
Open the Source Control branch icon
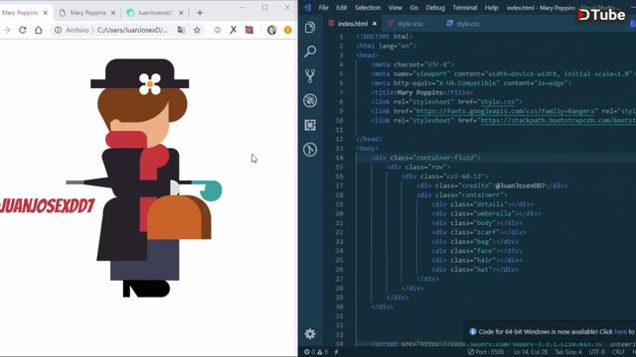tap(310, 75)
